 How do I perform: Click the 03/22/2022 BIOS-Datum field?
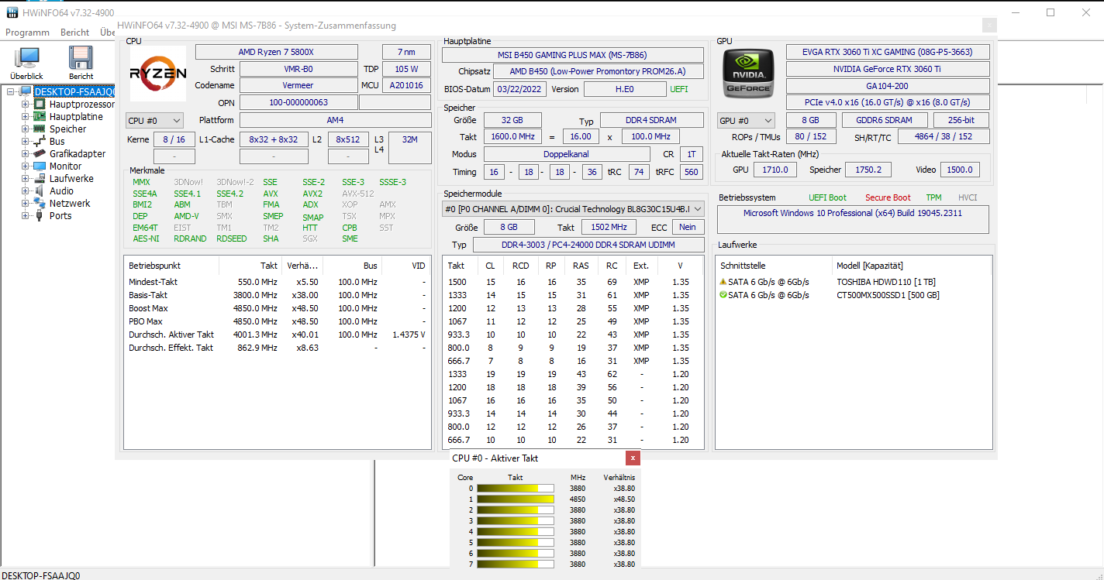(521, 89)
